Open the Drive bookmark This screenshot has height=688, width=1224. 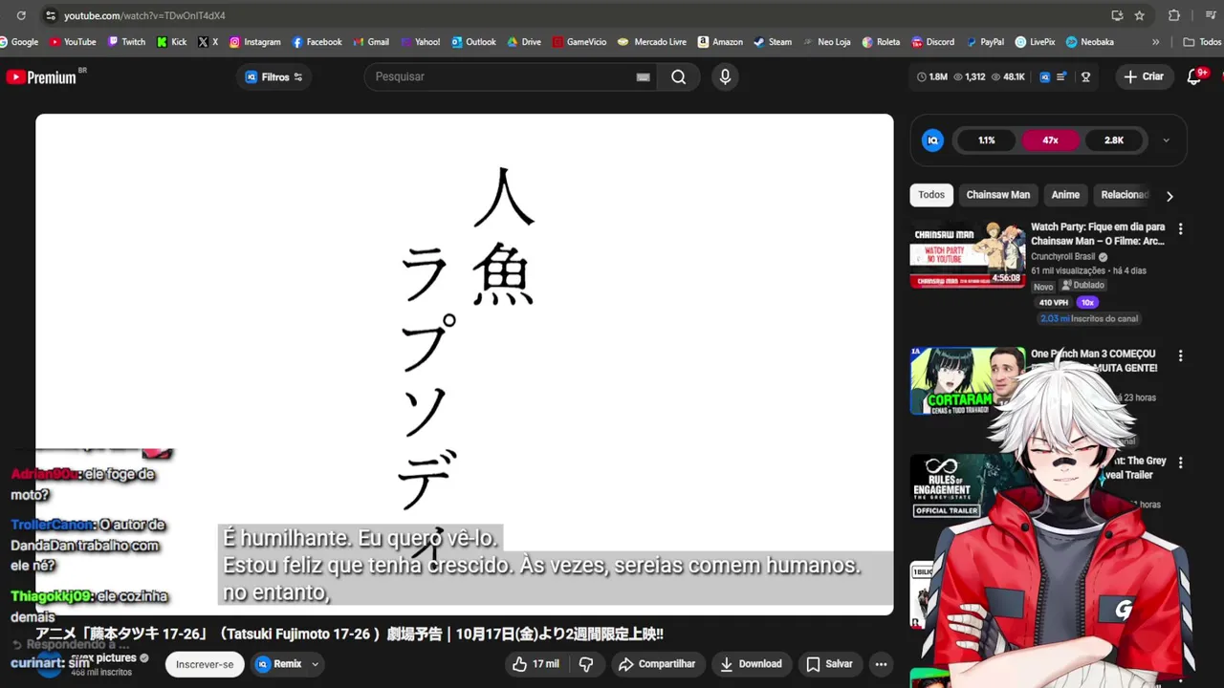click(x=524, y=42)
